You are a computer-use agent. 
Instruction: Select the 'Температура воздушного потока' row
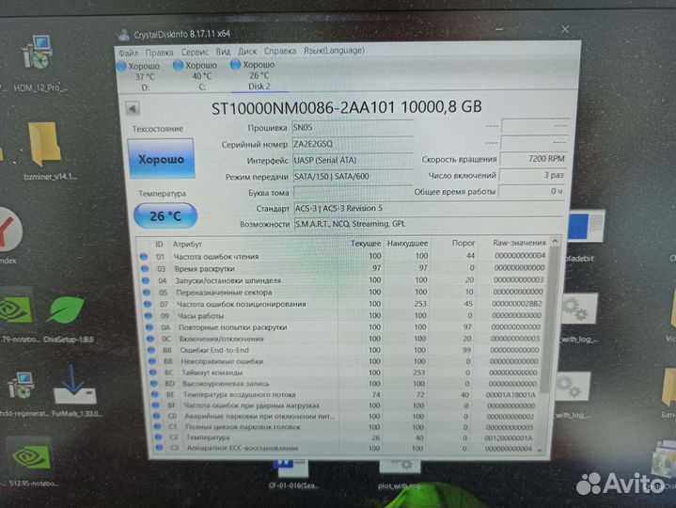347,394
